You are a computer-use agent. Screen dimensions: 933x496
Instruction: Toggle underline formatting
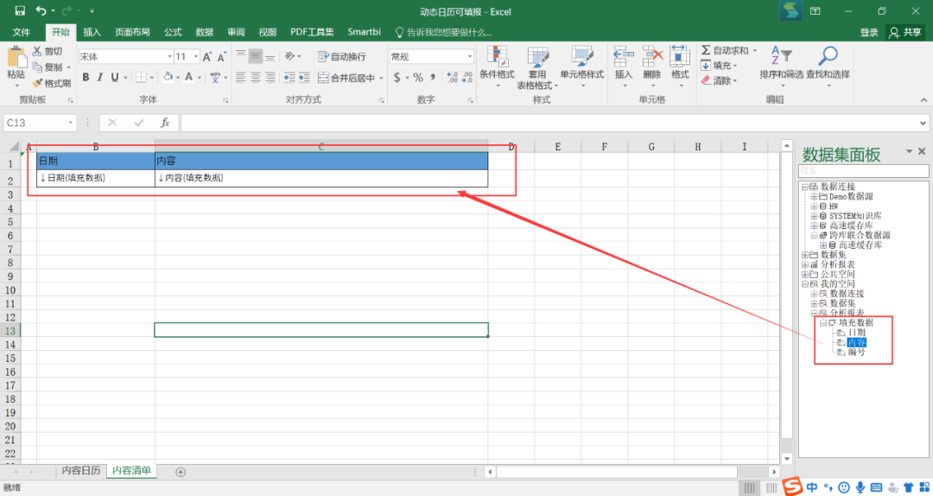tap(115, 78)
